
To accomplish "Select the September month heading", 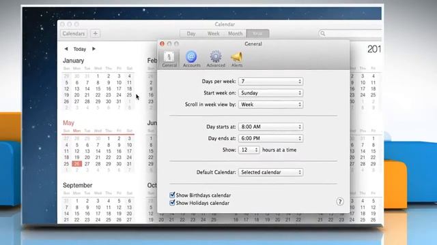I will coord(77,185).
